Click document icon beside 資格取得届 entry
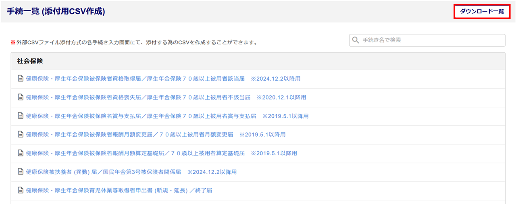 (x=21, y=79)
